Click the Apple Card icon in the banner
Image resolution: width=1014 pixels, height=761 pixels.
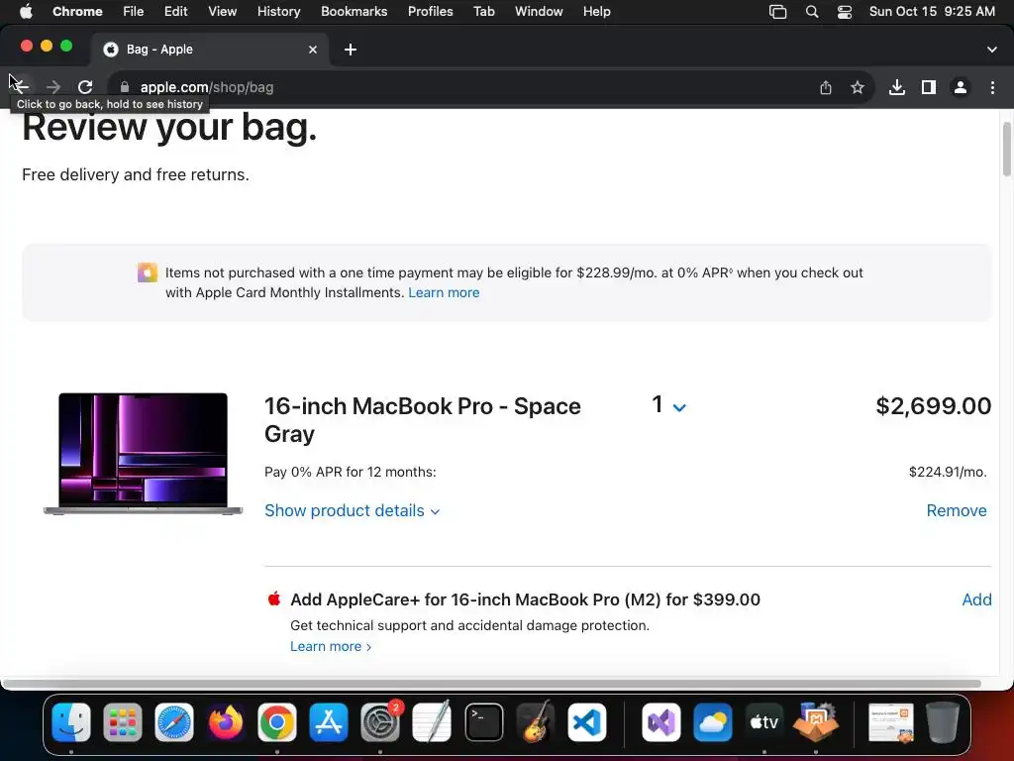click(147, 272)
